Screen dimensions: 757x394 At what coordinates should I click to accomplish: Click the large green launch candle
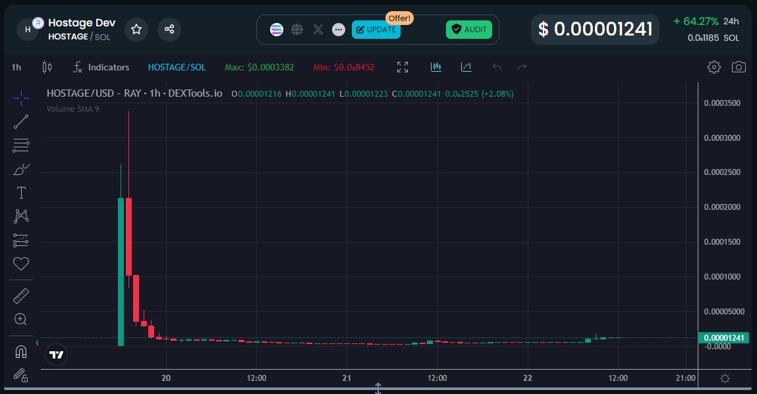pos(121,272)
